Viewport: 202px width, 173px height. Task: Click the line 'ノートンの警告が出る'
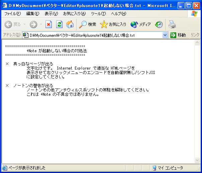click(x=33, y=85)
